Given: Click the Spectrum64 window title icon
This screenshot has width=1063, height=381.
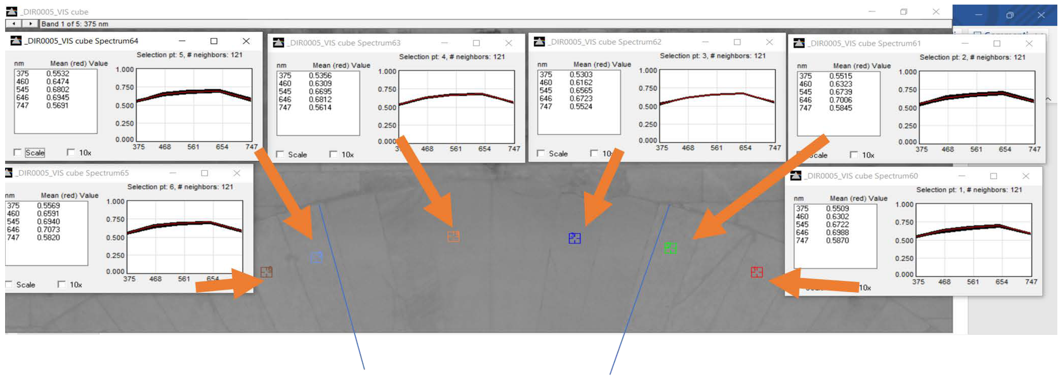Looking at the screenshot, I should [16, 41].
